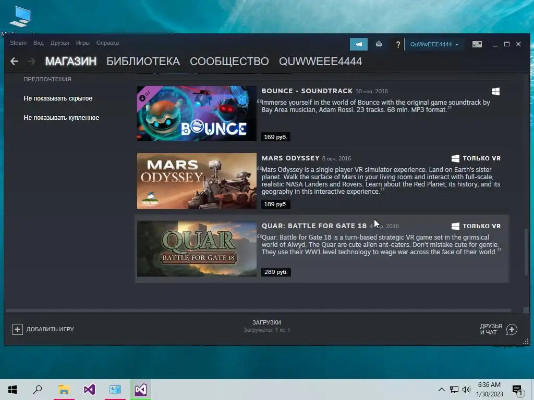Switch to МАГАЗИН tab
This screenshot has height=400, width=534.
(x=71, y=61)
